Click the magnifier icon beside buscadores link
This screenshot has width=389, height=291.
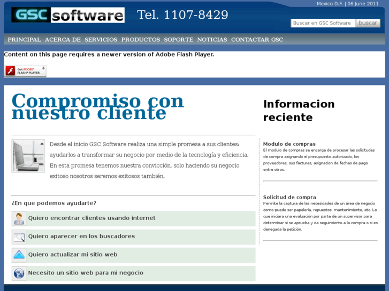(x=19, y=237)
